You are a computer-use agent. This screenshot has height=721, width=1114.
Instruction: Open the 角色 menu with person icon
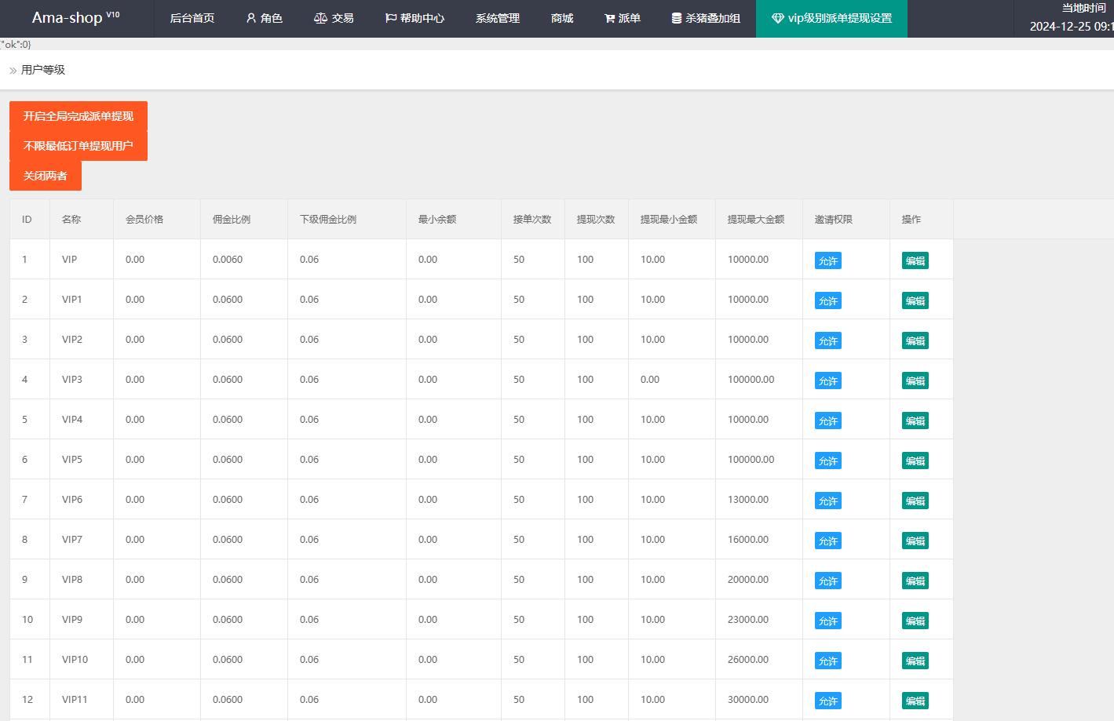(264, 18)
